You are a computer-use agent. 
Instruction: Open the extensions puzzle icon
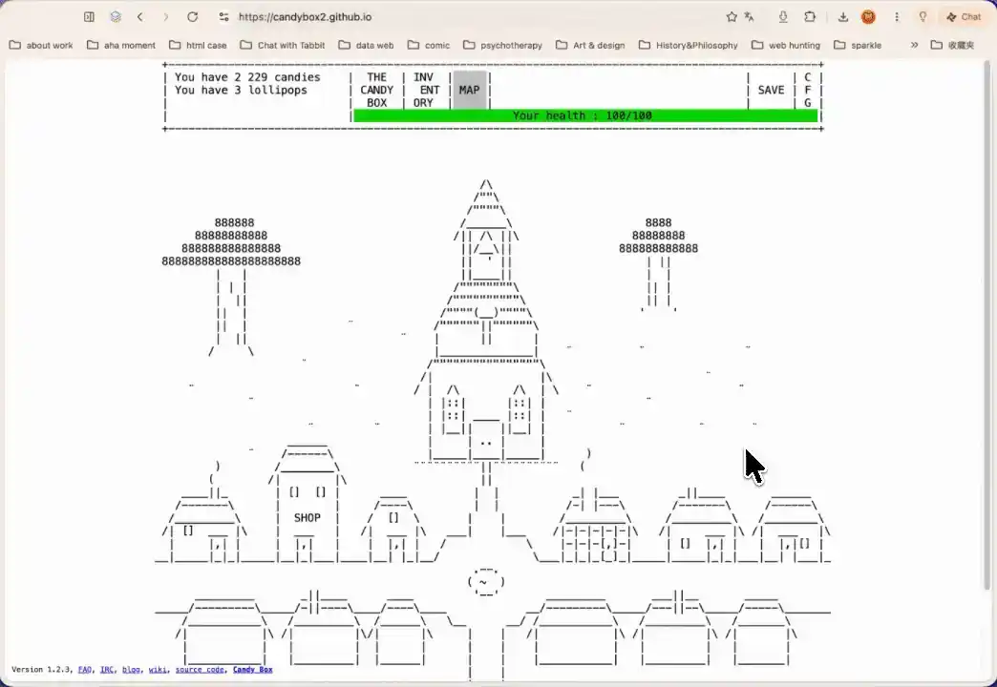(x=810, y=17)
